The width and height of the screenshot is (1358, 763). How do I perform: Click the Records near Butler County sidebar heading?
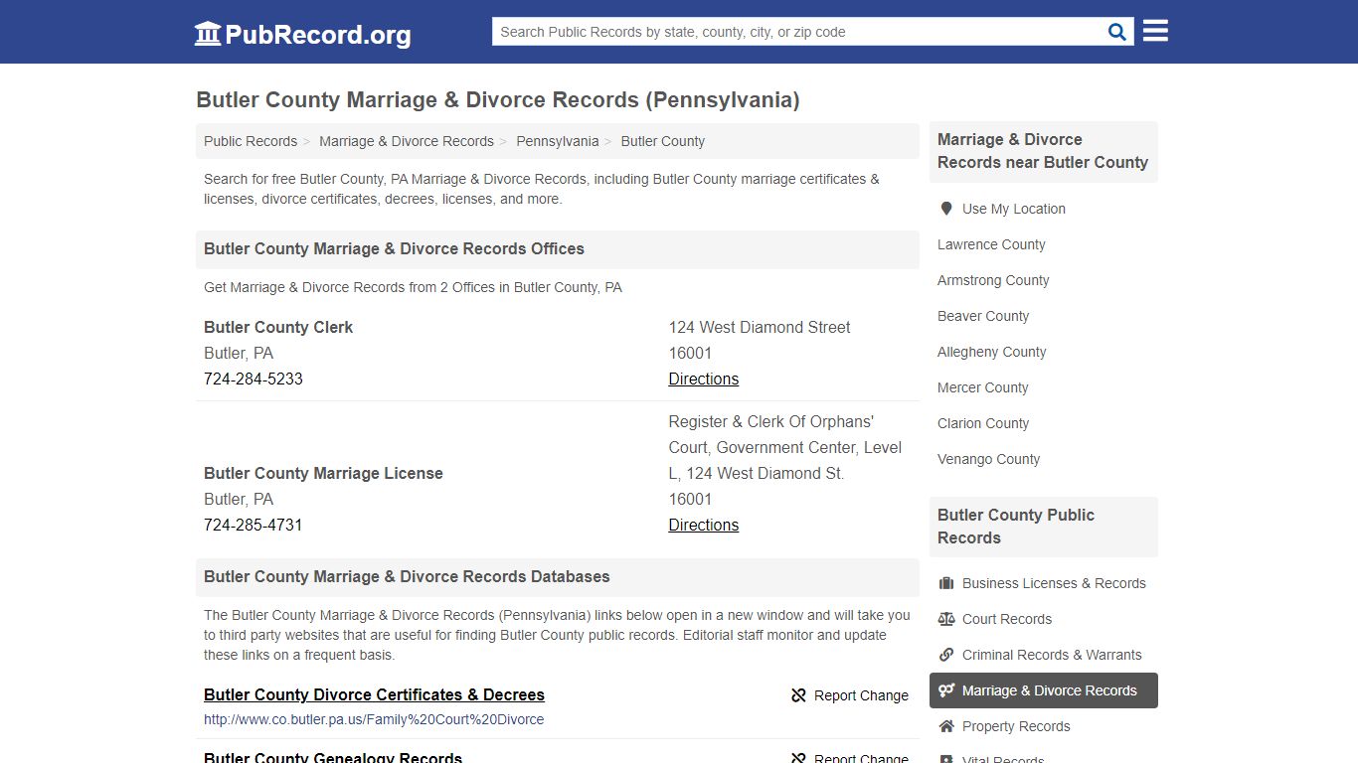[x=1043, y=151]
